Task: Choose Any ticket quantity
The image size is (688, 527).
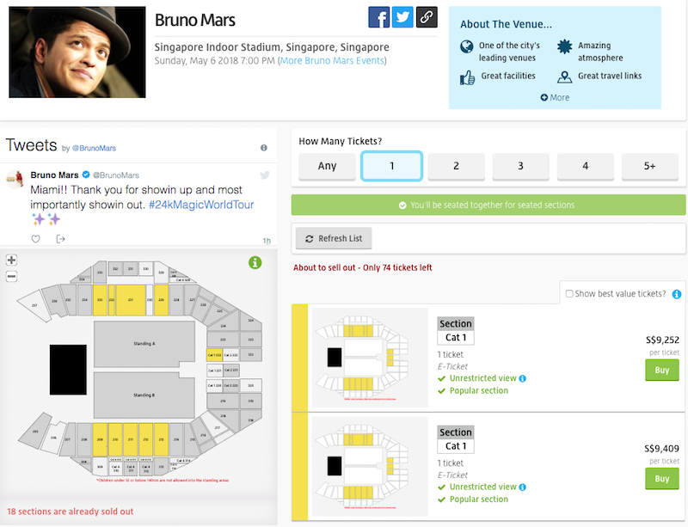Action: 327,166
